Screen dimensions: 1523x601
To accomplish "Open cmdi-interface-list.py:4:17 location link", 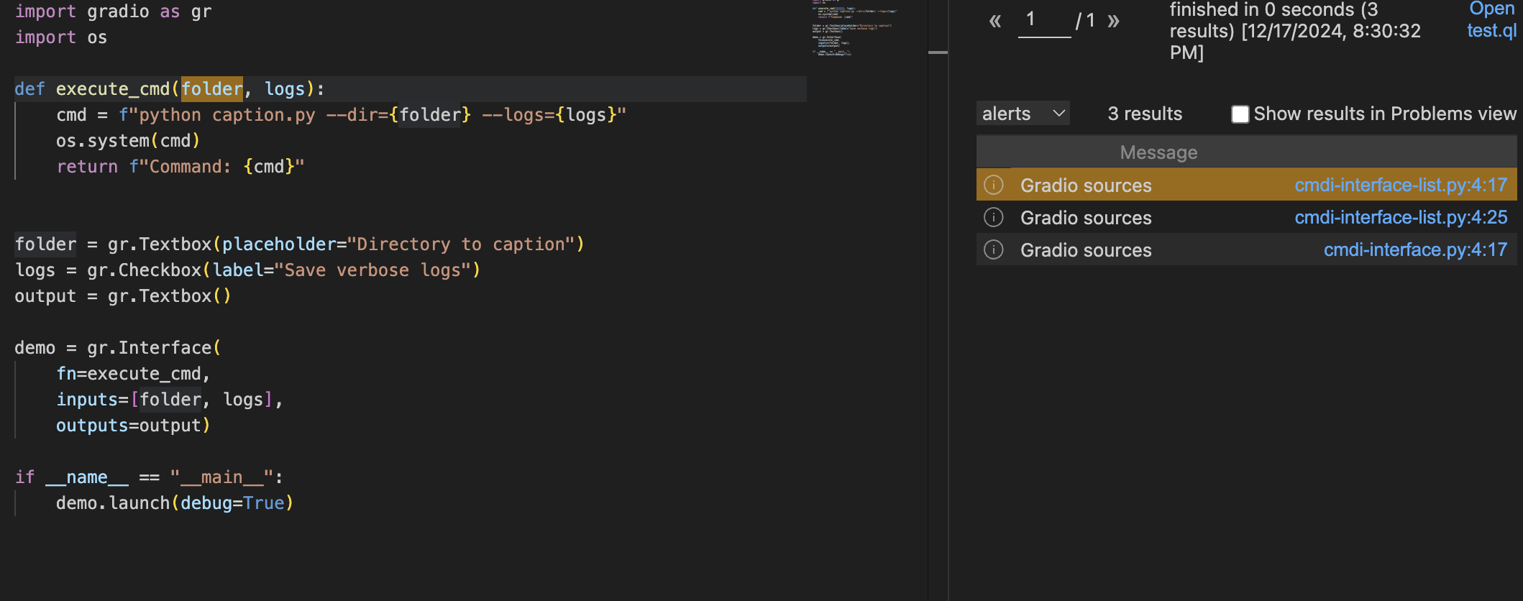I will 1400,185.
